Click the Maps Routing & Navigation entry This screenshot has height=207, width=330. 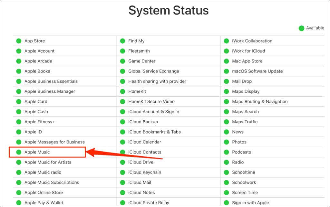pyautogui.click(x=260, y=102)
